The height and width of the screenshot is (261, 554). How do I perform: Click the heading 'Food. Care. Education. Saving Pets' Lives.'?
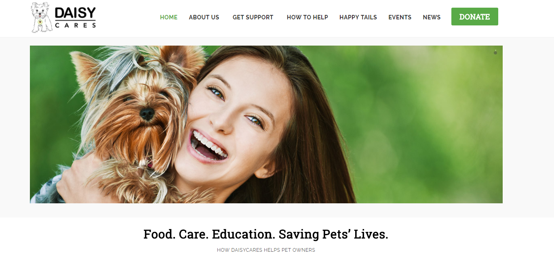click(x=266, y=234)
